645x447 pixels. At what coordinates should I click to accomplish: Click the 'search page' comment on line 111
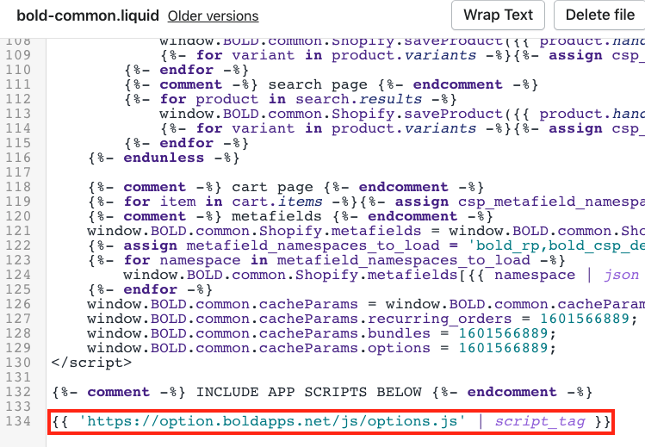[x=332, y=84]
